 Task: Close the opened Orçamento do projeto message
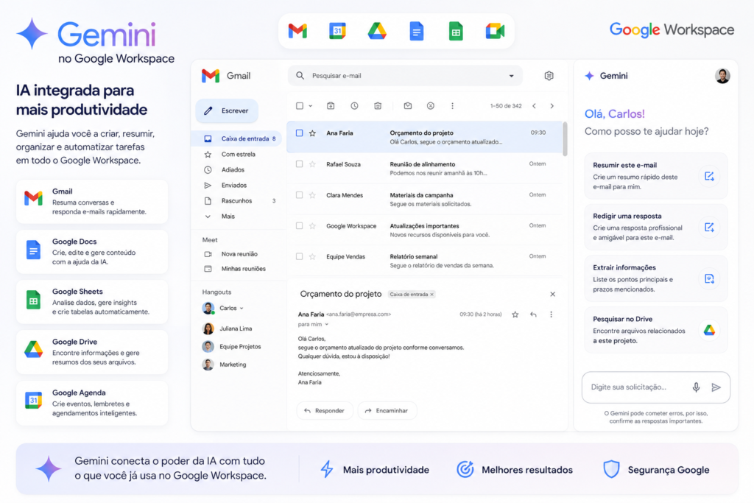coord(552,295)
